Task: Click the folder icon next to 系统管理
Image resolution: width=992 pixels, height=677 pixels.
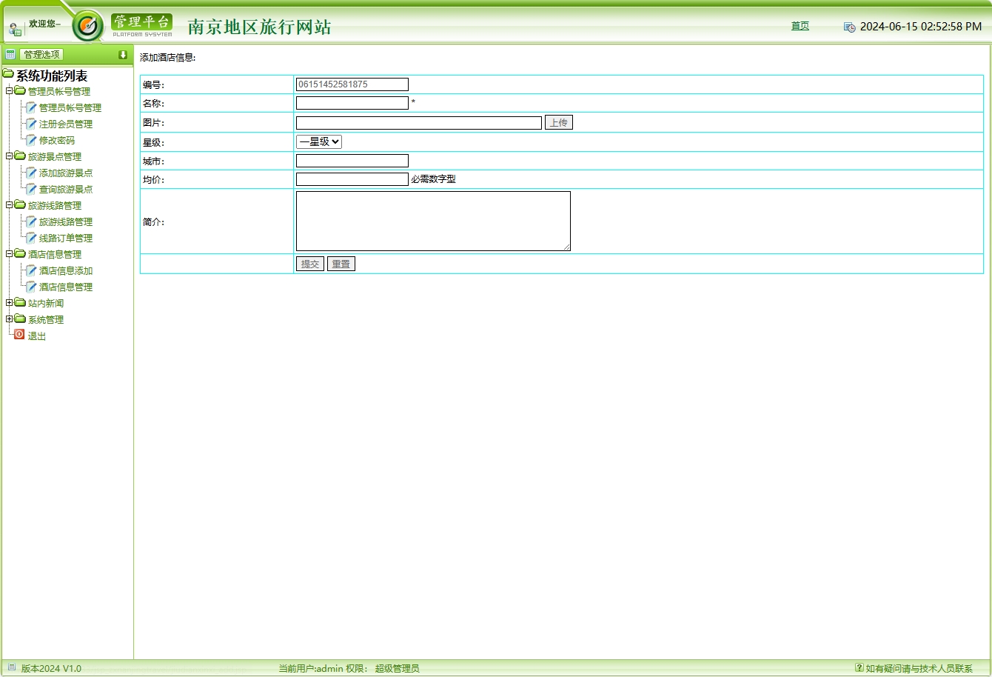Action: [20, 319]
